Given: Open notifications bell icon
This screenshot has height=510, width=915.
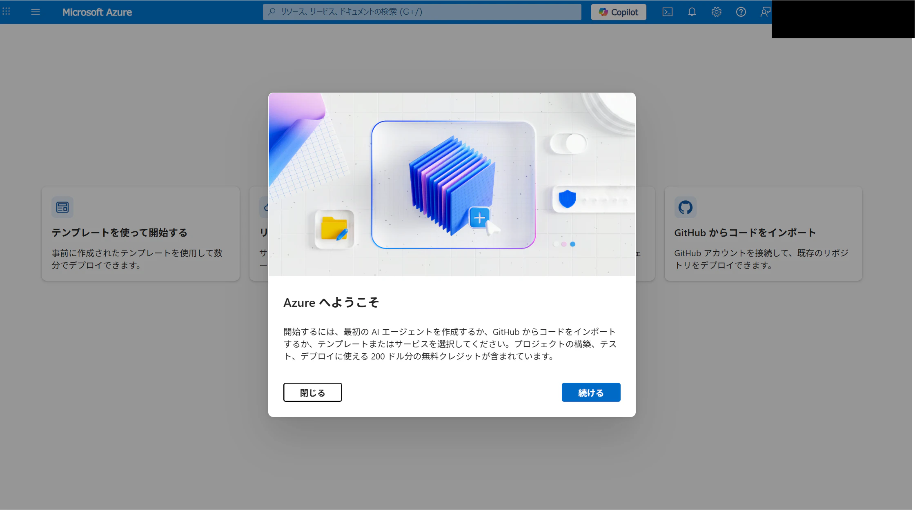Looking at the screenshot, I should click(692, 12).
